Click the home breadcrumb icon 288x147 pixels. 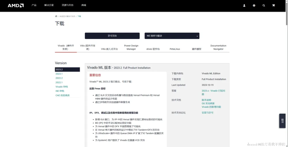pos(56,16)
